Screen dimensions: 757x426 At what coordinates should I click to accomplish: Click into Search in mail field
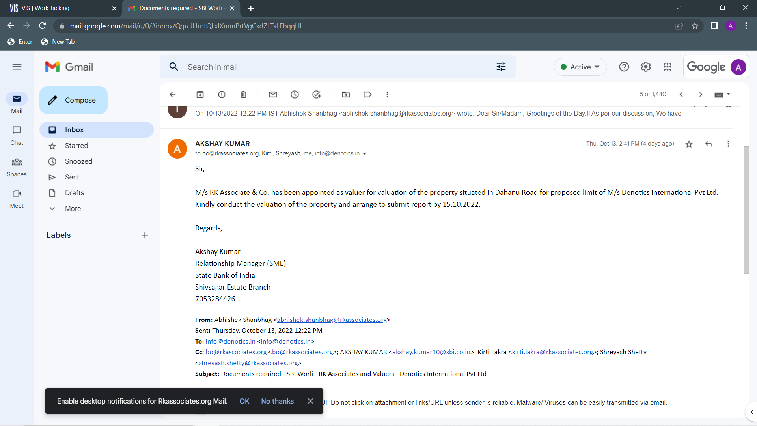[x=337, y=67]
